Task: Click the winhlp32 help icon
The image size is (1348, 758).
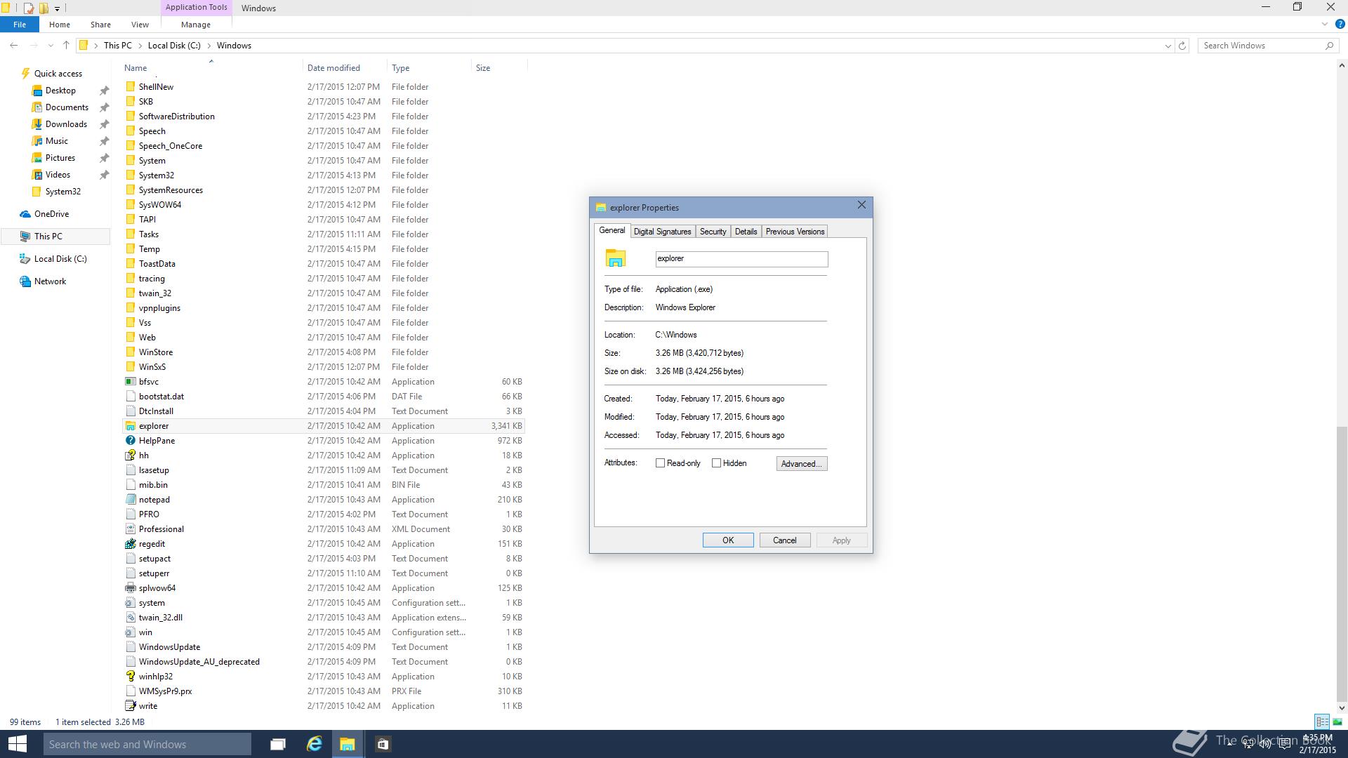Action: (x=130, y=677)
